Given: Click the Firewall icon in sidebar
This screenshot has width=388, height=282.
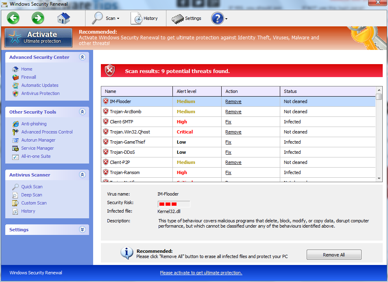Looking at the screenshot, I should click(x=15, y=77).
